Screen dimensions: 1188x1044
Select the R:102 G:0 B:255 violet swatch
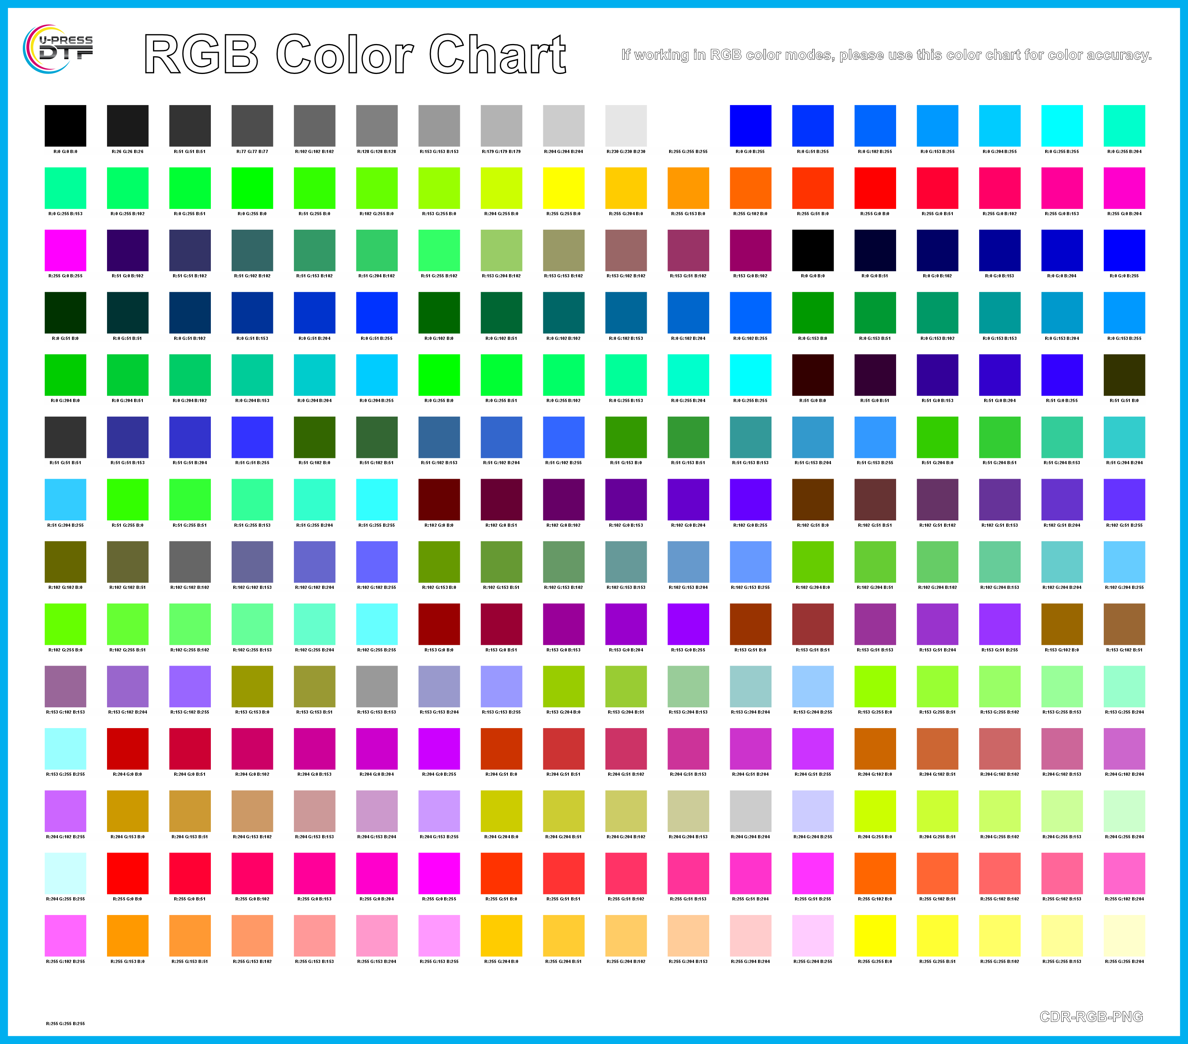[750, 500]
